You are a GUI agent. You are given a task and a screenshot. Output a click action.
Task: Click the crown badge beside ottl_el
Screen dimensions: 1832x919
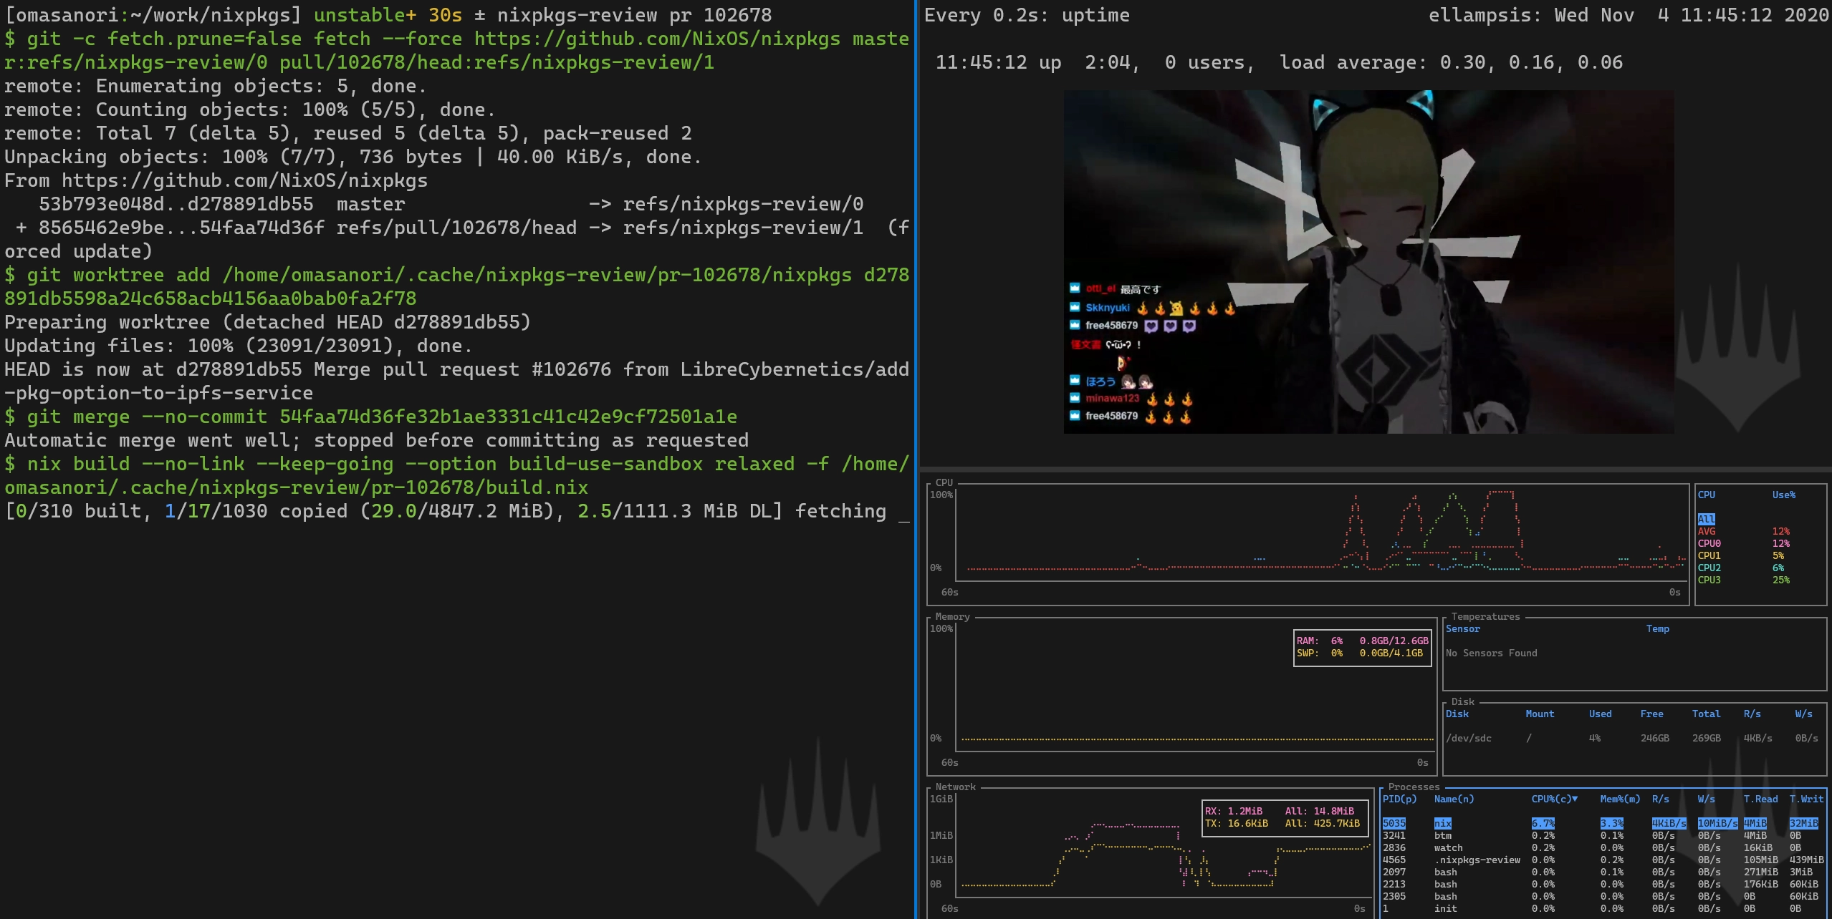click(x=1074, y=288)
